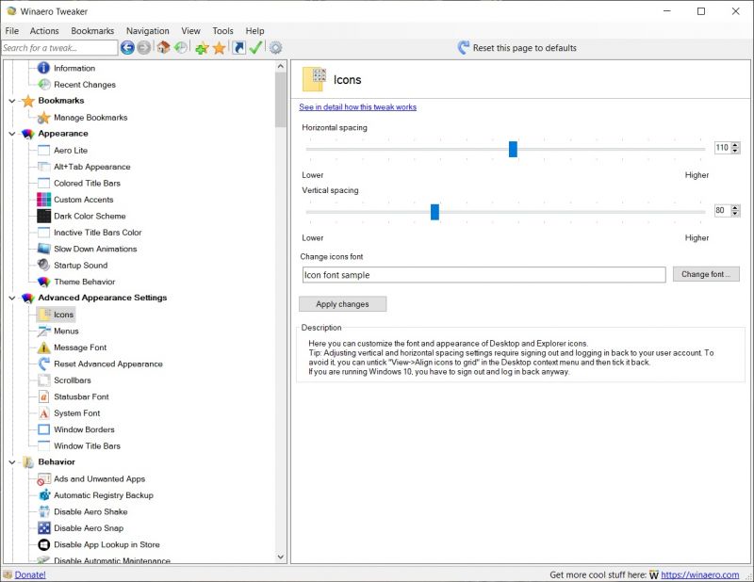Select Colored Title Bars tree item

tap(87, 183)
